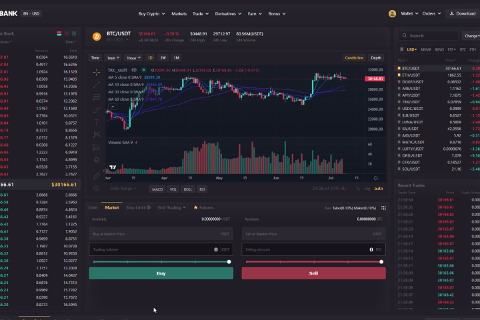Click the Stop Limit help icon
480x320 pixels.
tap(149, 207)
